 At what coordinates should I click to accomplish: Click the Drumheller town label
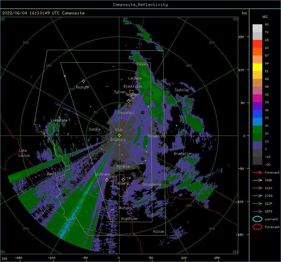pos(183,154)
